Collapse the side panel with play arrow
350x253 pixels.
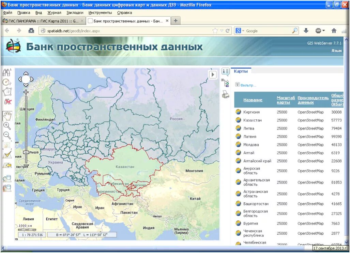[x=213, y=74]
